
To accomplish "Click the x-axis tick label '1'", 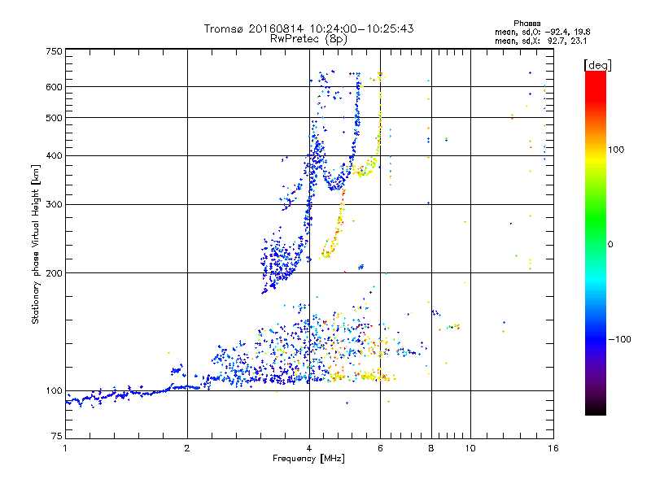I will [x=66, y=448].
